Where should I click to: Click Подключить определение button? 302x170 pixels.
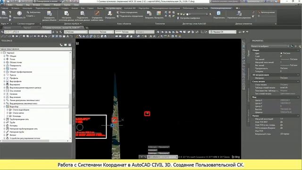coord(130,16)
